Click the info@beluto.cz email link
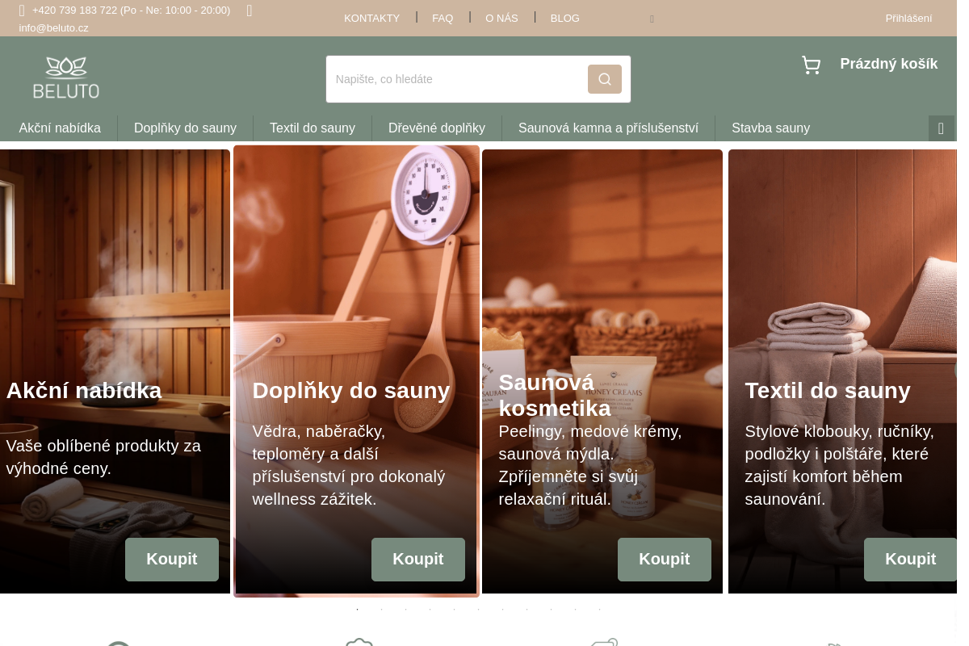This screenshot has width=969, height=646. pyautogui.click(x=54, y=27)
